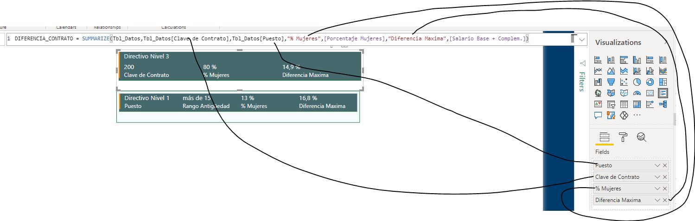Screen dimensions: 695x221
Task: Switch to the Analytics magnifier tab
Action: pos(642,137)
